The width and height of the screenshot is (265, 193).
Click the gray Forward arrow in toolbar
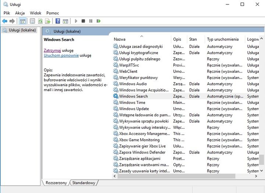coord(12,21)
